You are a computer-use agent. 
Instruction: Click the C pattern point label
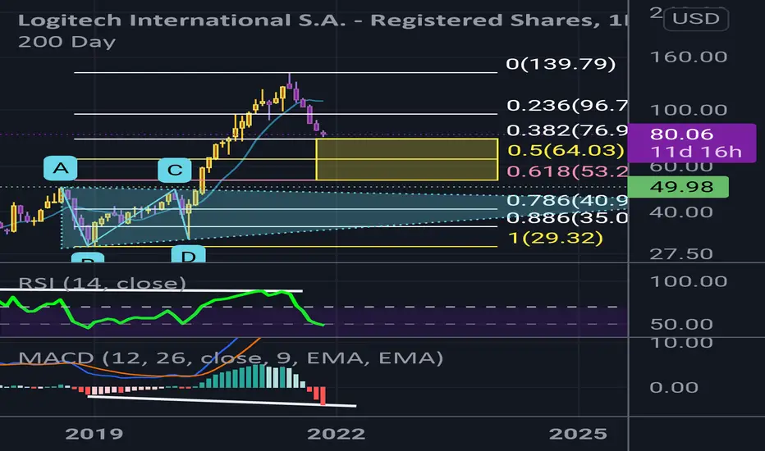(x=175, y=171)
